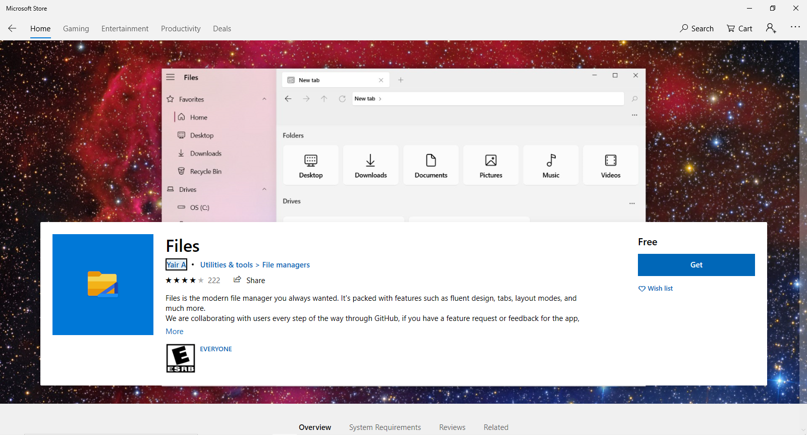Screen dimensions: 807x435
Task: Open the Productivity tab
Action: coord(181,29)
